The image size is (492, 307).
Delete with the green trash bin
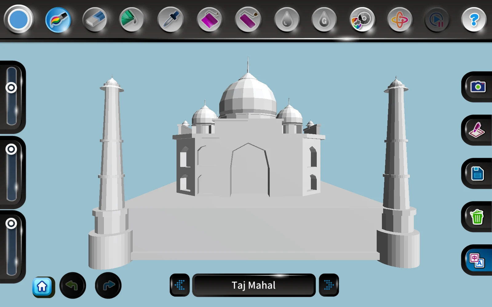point(478,217)
